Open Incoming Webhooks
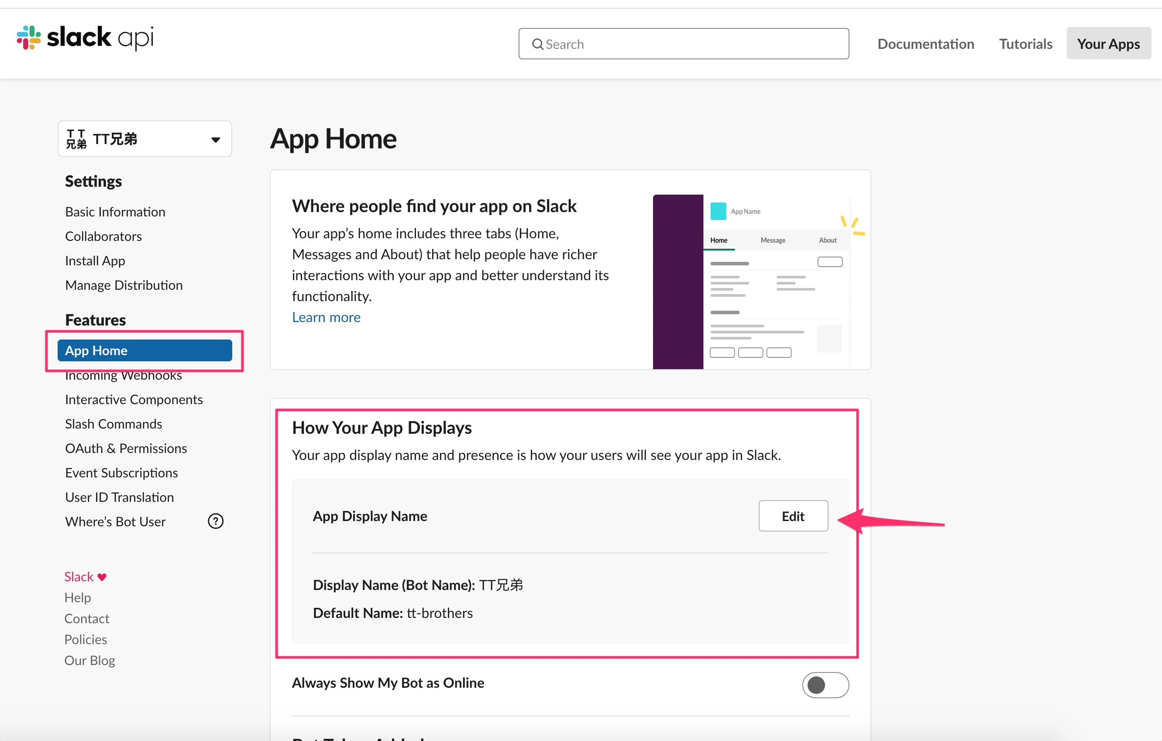 (124, 375)
